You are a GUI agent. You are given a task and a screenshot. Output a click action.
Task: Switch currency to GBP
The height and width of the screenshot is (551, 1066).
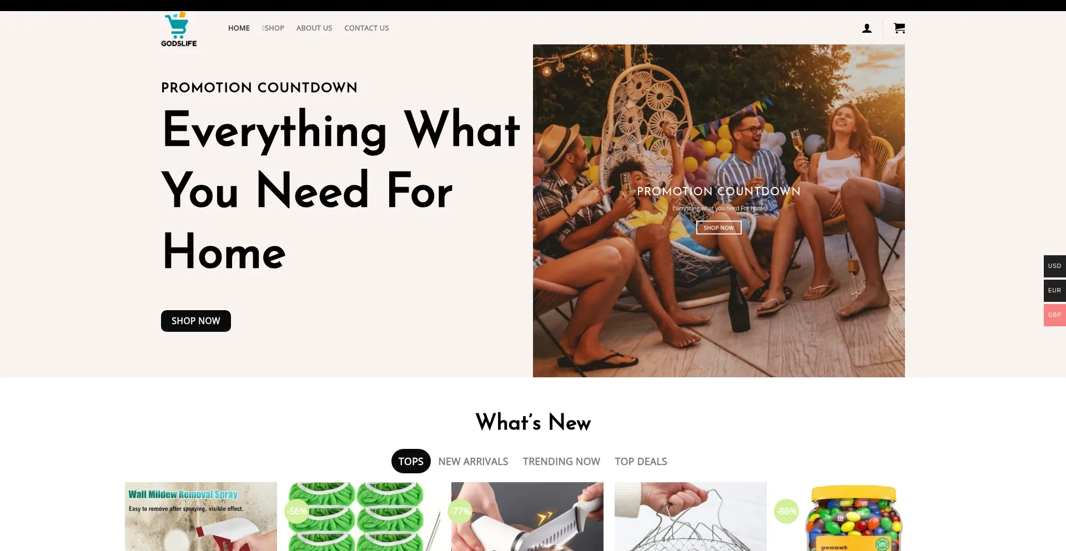(1054, 315)
